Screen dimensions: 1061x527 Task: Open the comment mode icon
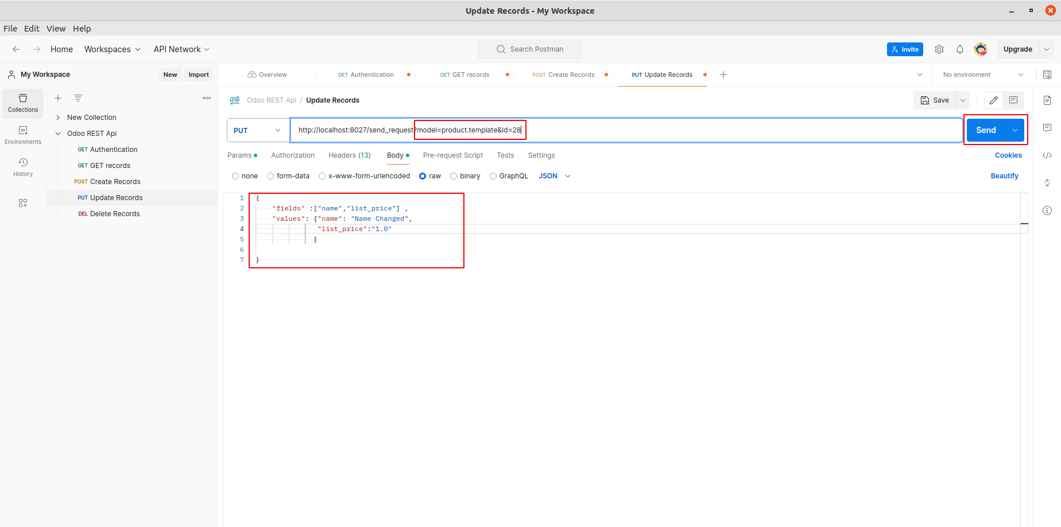click(1013, 100)
